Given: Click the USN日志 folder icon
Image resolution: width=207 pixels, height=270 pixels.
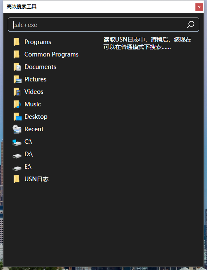Looking at the screenshot, I should click(17, 179).
